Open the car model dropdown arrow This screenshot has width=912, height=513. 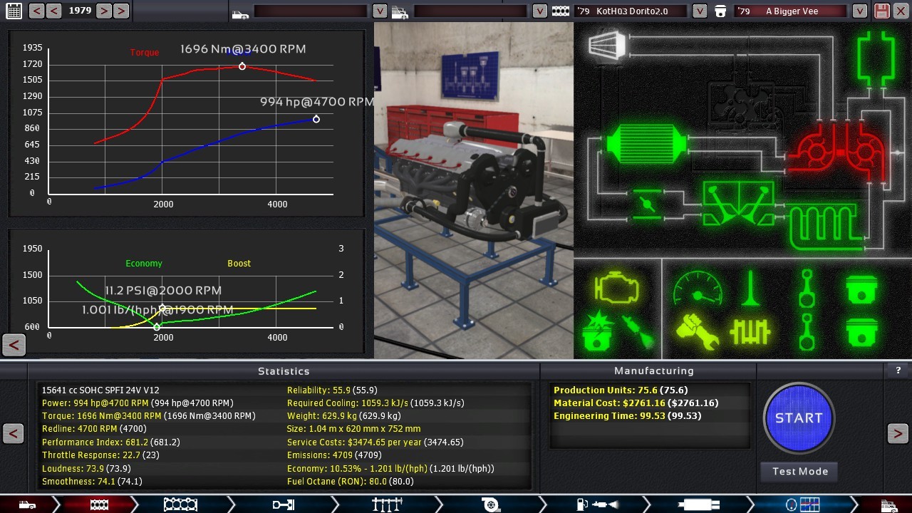(380, 11)
